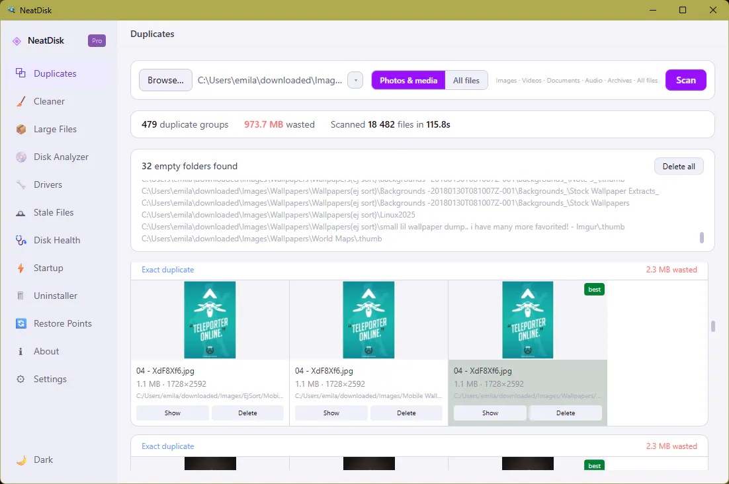The height and width of the screenshot is (484, 729).
Task: Click the NeatDisk diamond logo icon
Action: [17, 41]
